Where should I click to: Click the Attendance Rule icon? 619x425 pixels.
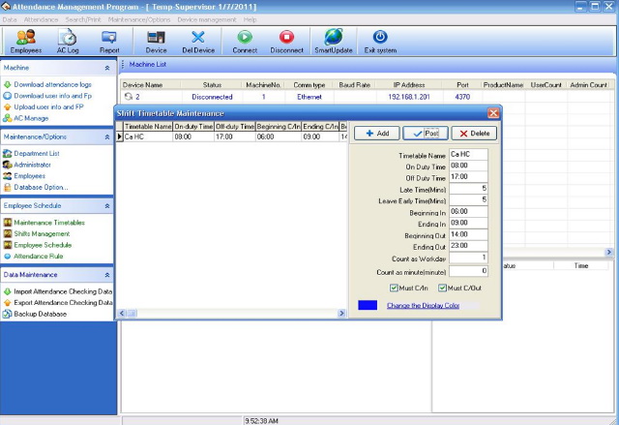tap(7, 257)
